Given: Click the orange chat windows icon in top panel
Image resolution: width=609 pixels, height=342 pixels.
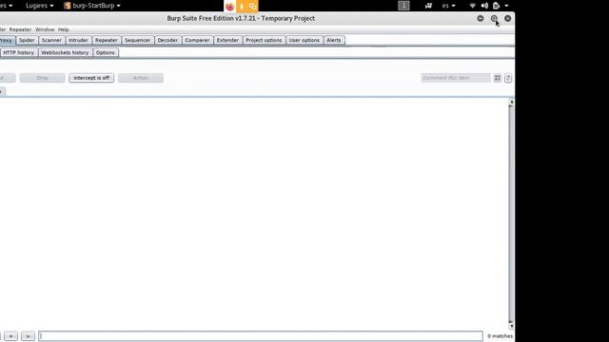Looking at the screenshot, I should (252, 7).
